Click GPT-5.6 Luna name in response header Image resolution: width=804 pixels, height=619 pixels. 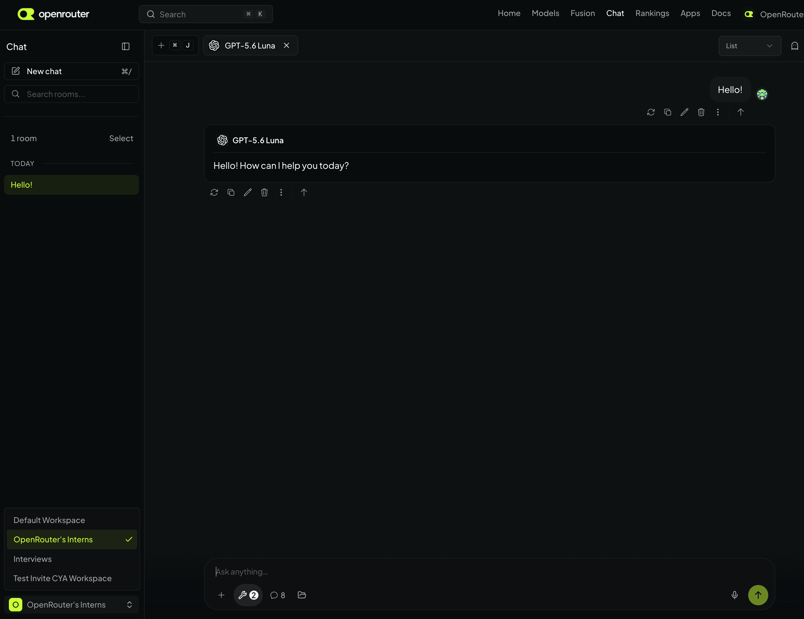pyautogui.click(x=258, y=140)
